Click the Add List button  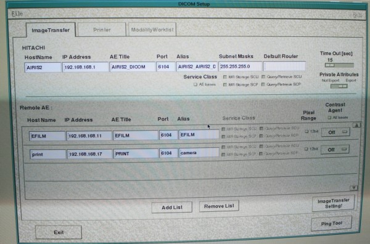[172, 208]
